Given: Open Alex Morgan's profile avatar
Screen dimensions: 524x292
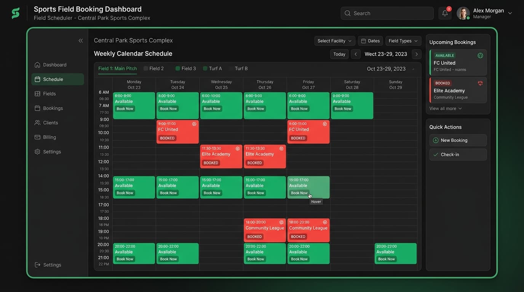Looking at the screenshot, I should (x=463, y=13).
